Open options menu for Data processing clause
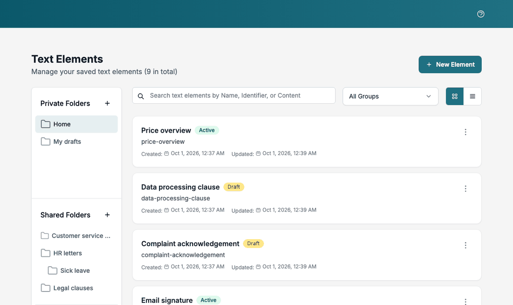The image size is (513, 305). coord(465,189)
